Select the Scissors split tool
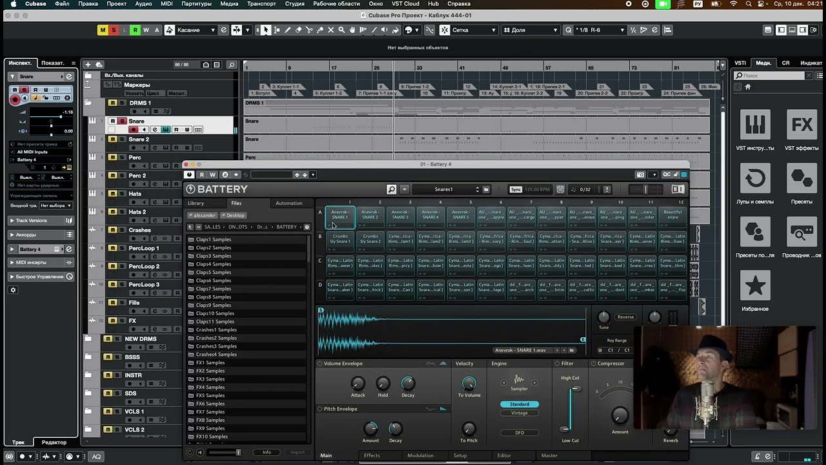 [x=309, y=30]
